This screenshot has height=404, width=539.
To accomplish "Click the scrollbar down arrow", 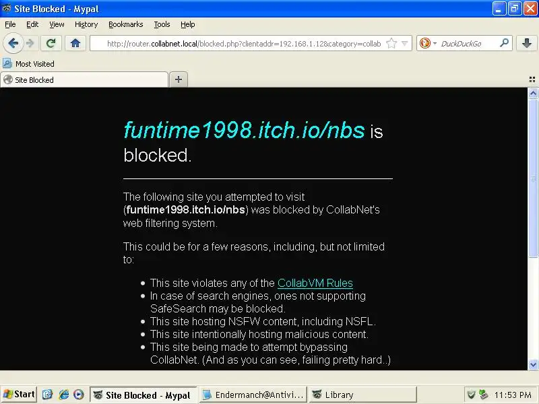I will (x=533, y=364).
